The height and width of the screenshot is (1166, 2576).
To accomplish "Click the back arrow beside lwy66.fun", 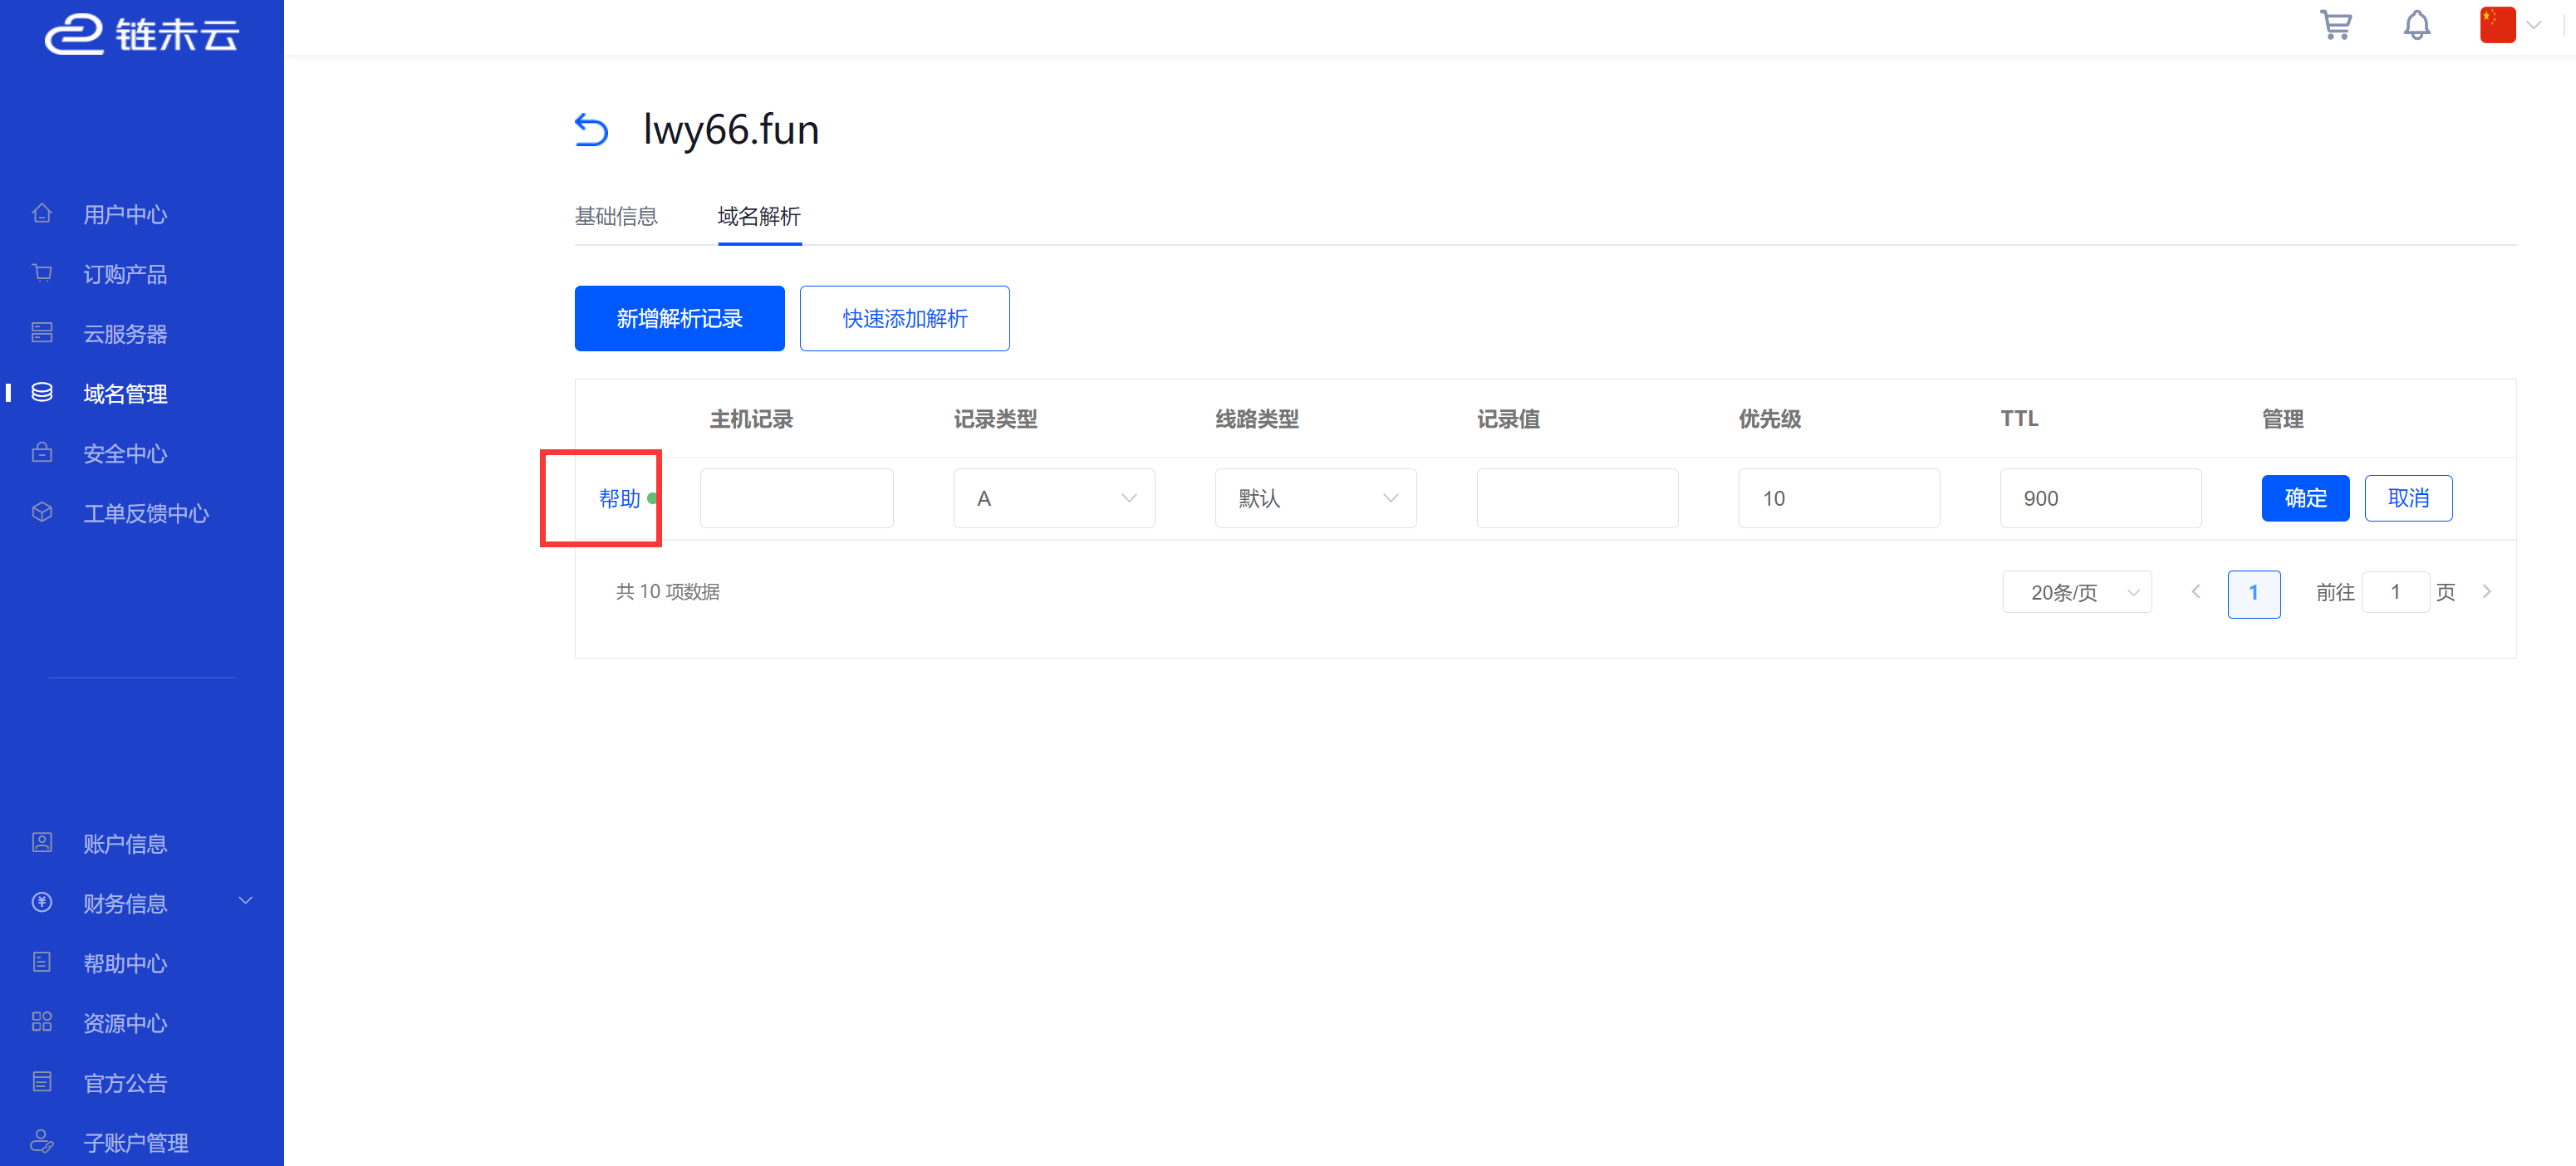I will pos(591,130).
